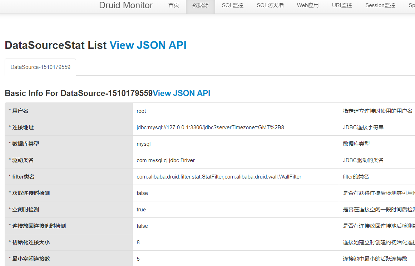Screen dimensions: 415x266
Task: Click the 连接池中最小的活跃连接数 description
Action: (375, 259)
